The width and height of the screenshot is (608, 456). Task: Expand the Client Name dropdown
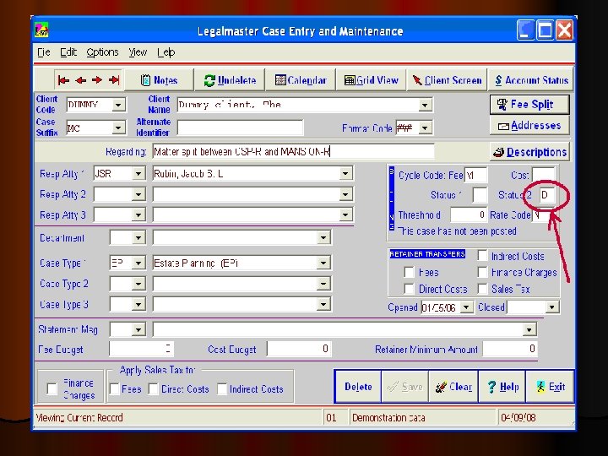click(425, 105)
